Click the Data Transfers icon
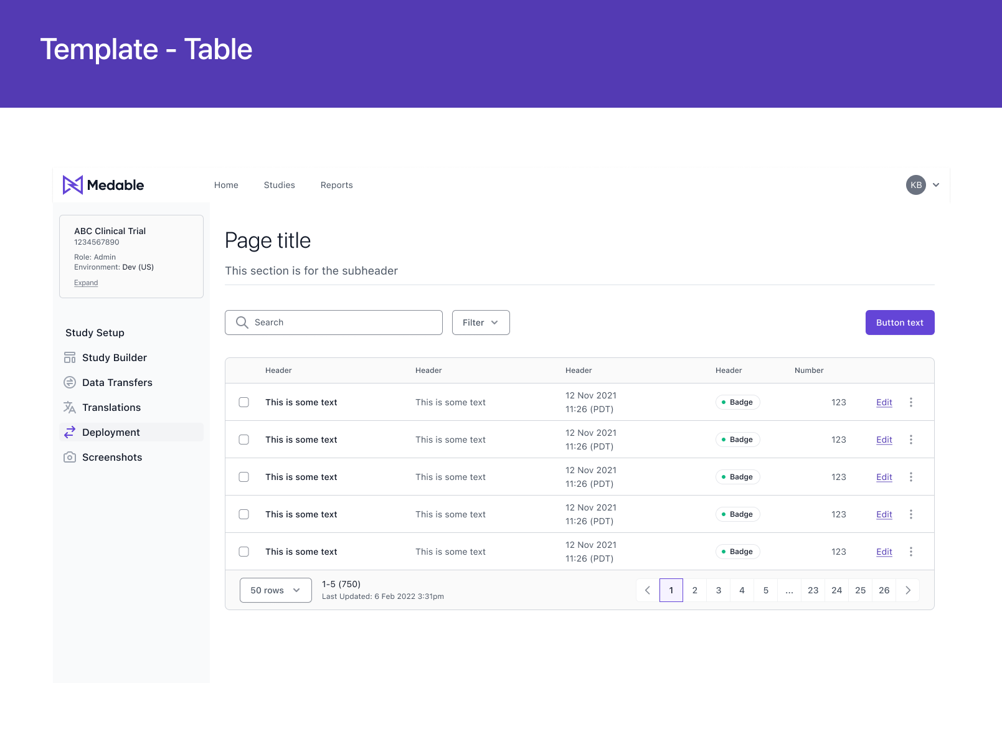This screenshot has height=739, width=1002. coord(70,382)
